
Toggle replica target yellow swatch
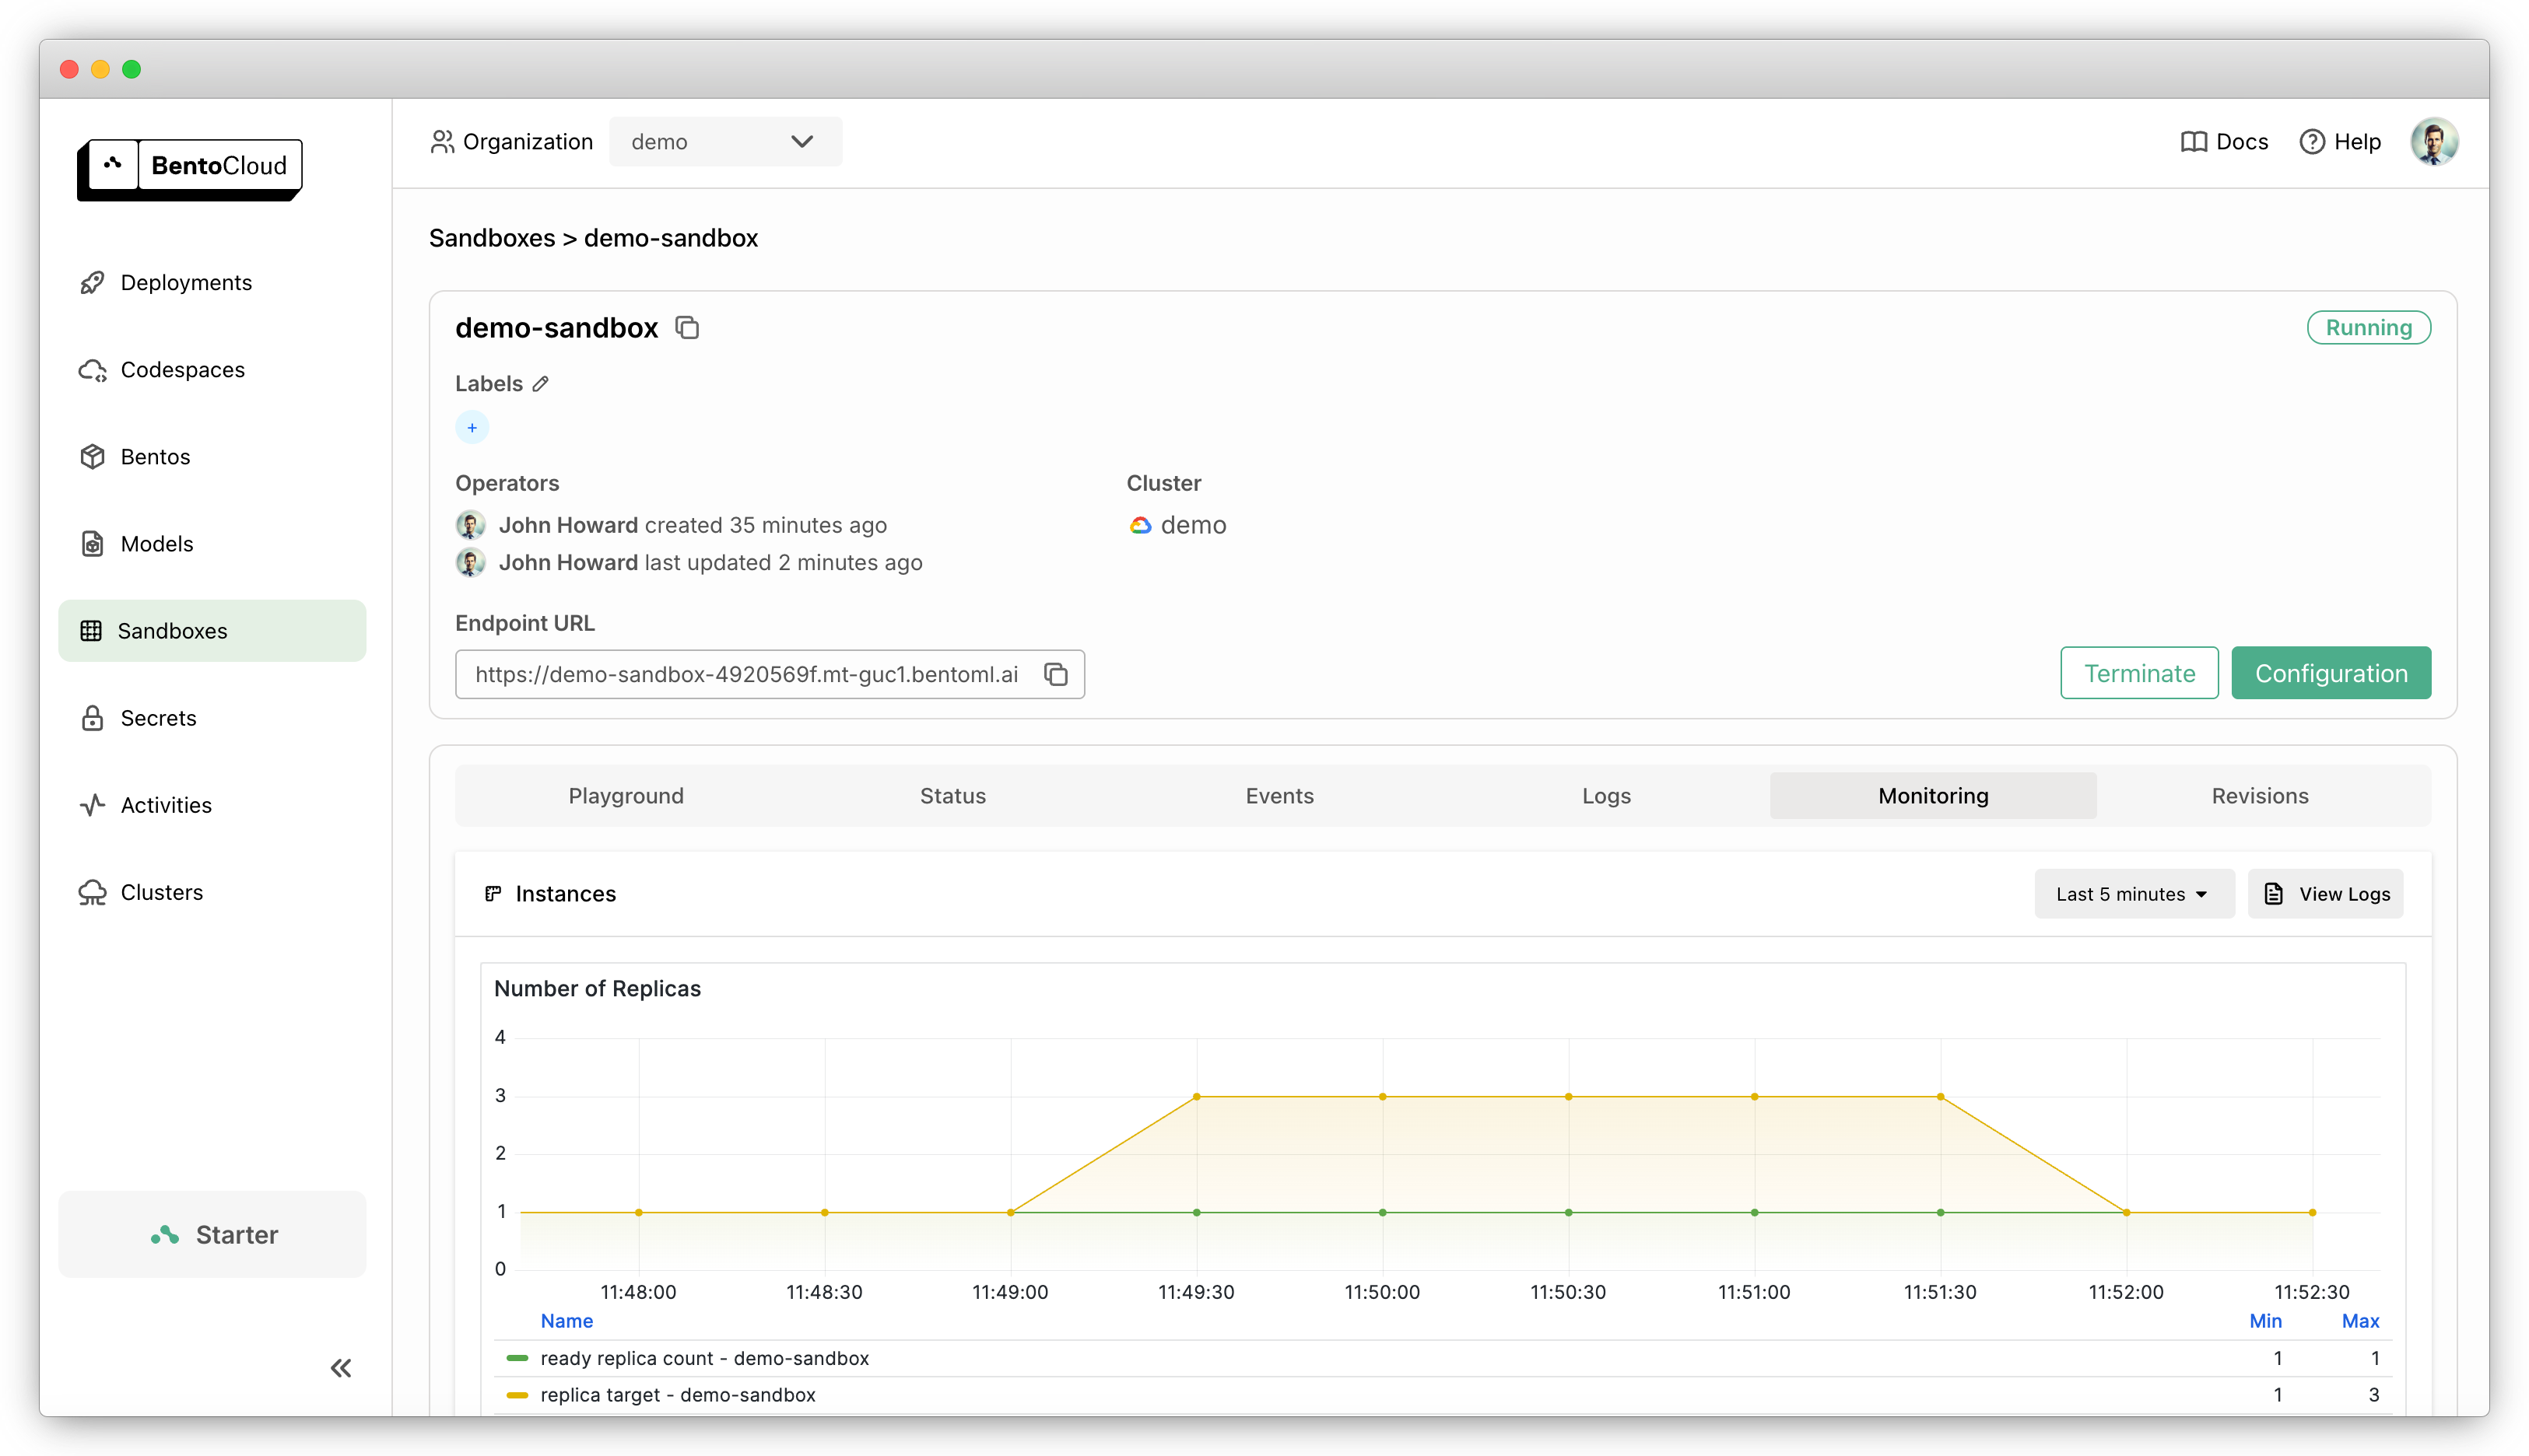pyautogui.click(x=517, y=1395)
